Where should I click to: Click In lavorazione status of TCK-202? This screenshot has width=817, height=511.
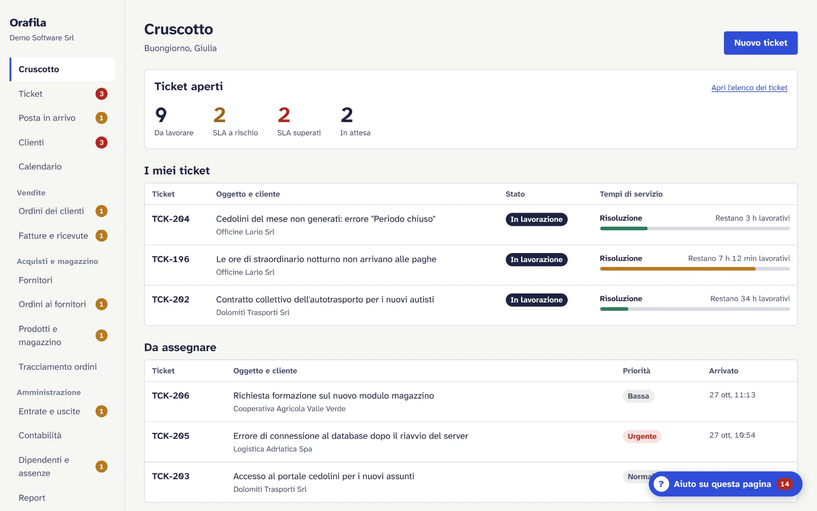[x=536, y=300]
